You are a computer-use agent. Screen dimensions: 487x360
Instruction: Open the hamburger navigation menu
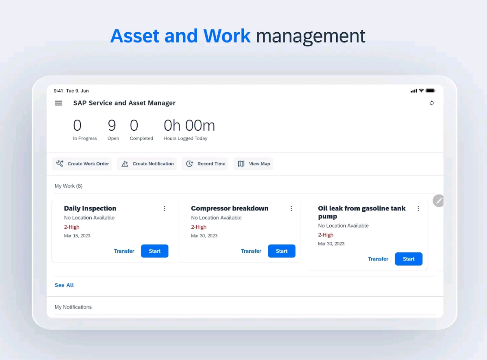(x=58, y=103)
